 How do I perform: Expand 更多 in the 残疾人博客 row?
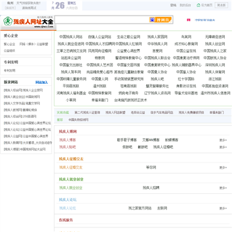coord(223,140)
